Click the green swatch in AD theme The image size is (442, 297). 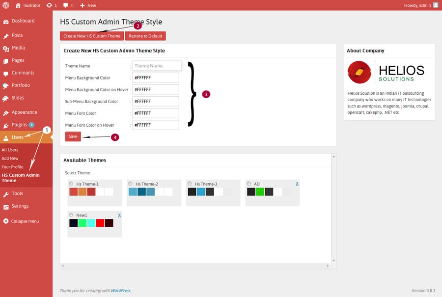(x=260, y=191)
